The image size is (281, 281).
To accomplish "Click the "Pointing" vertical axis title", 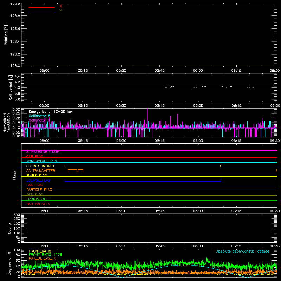I will [6, 35].
